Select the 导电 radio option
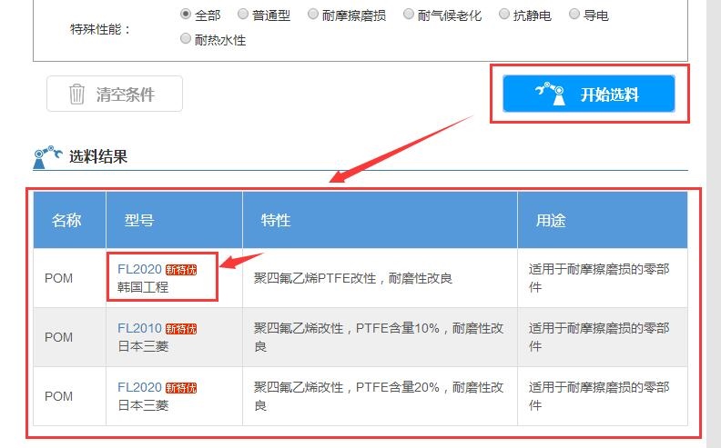Image resolution: width=721 pixels, height=448 pixels. [x=574, y=15]
